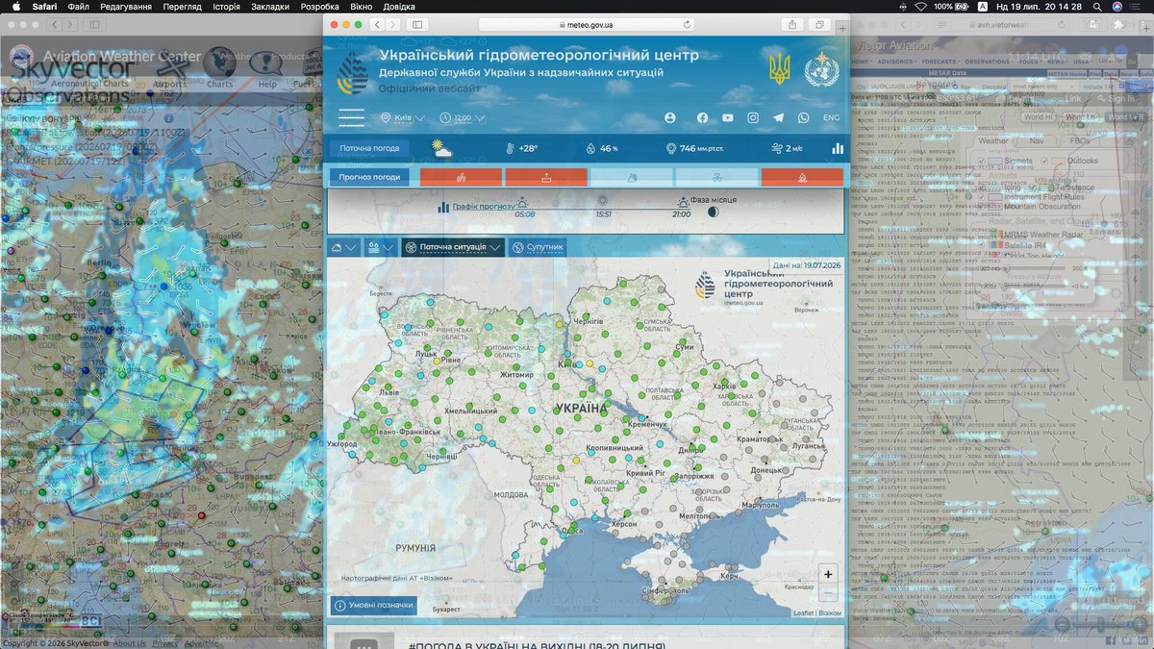Expand the Поточна ситуація dropdown
The image size is (1154, 649).
453,247
